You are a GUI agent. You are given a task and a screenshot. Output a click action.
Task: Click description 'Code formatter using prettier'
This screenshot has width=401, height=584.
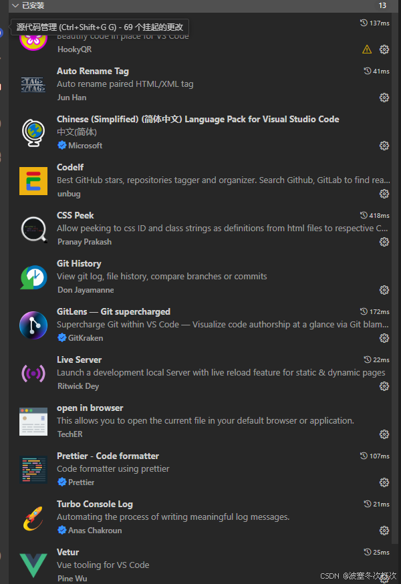click(113, 469)
